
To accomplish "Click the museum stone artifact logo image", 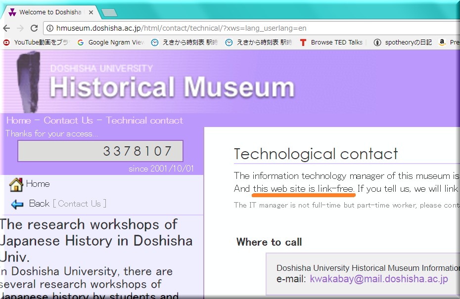I will pyautogui.click(x=29, y=82).
